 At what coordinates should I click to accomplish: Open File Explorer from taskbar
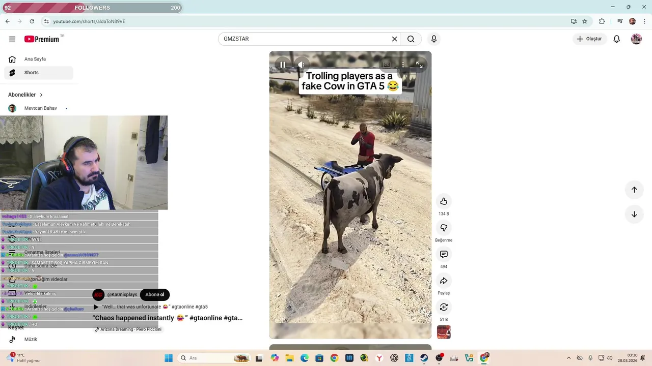pos(289,358)
